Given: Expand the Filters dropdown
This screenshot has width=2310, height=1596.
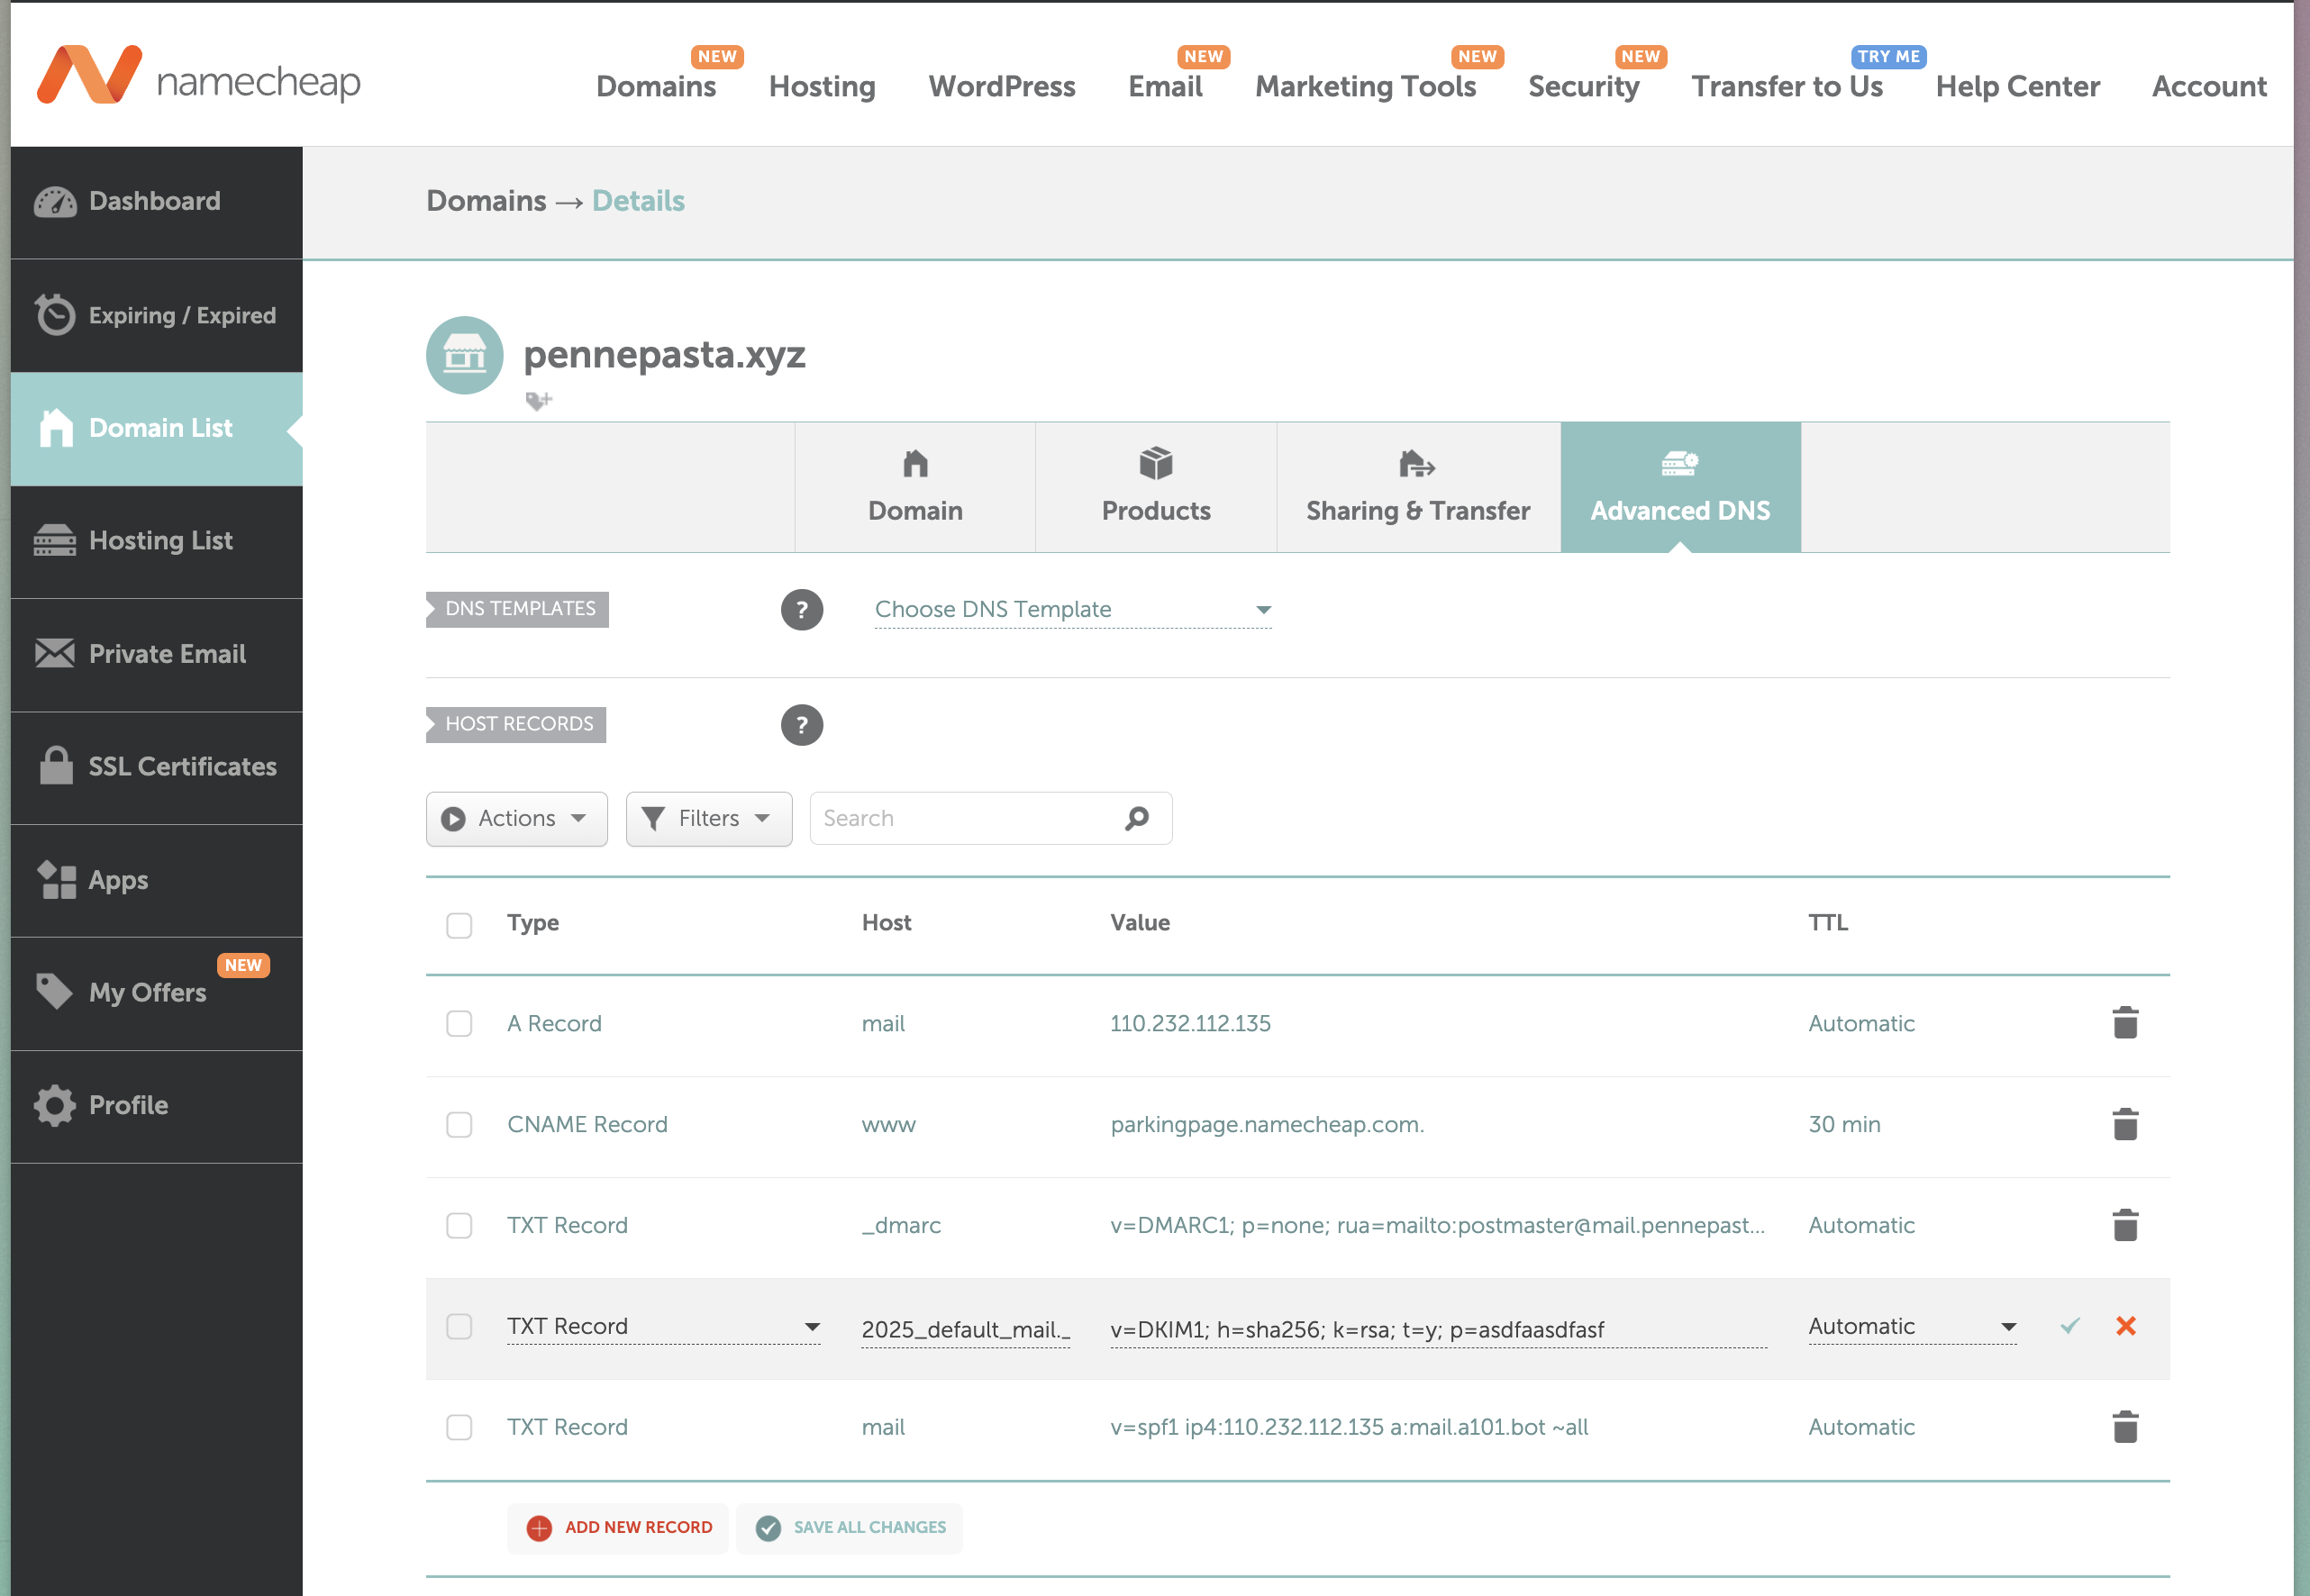Looking at the screenshot, I should tap(709, 819).
